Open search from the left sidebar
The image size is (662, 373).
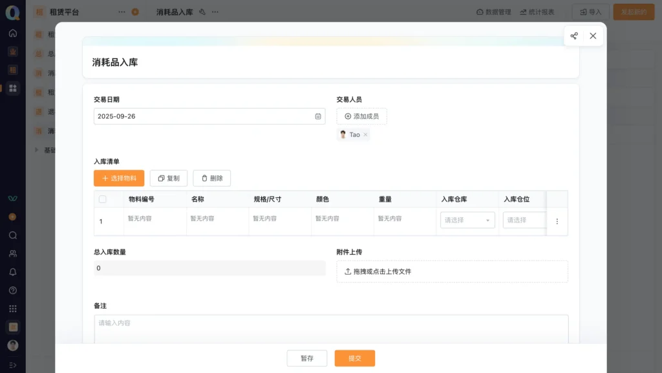click(13, 235)
